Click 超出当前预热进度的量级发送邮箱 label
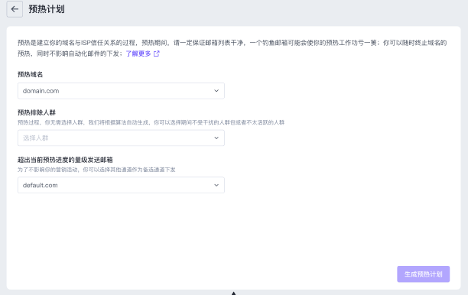The image size is (468, 295). pos(65,160)
